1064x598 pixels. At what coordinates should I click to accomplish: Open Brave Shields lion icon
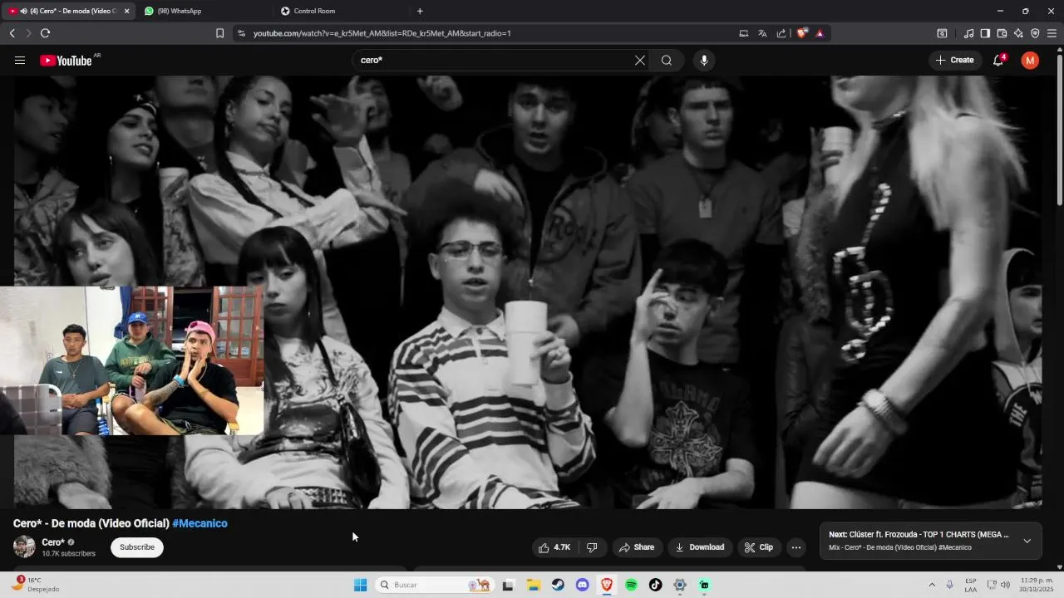[801, 33]
